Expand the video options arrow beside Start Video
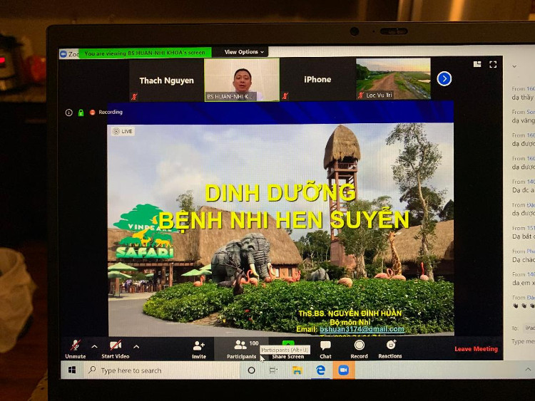This screenshot has height=401, width=535. point(136,347)
